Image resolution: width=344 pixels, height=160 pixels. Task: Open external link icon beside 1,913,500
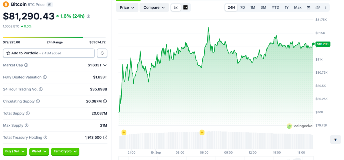(x=105, y=137)
